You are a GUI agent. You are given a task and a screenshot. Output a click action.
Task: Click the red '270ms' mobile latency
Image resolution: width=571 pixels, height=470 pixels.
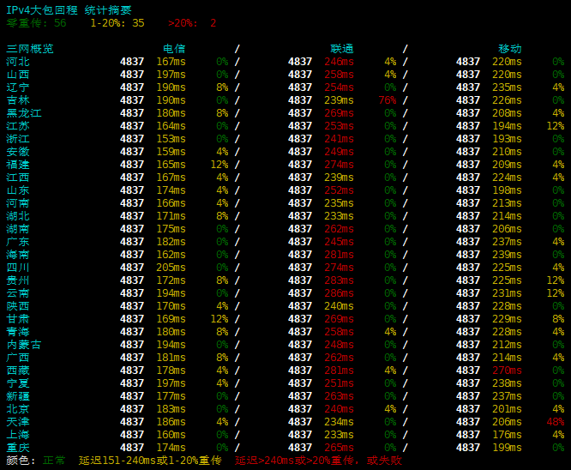point(507,371)
